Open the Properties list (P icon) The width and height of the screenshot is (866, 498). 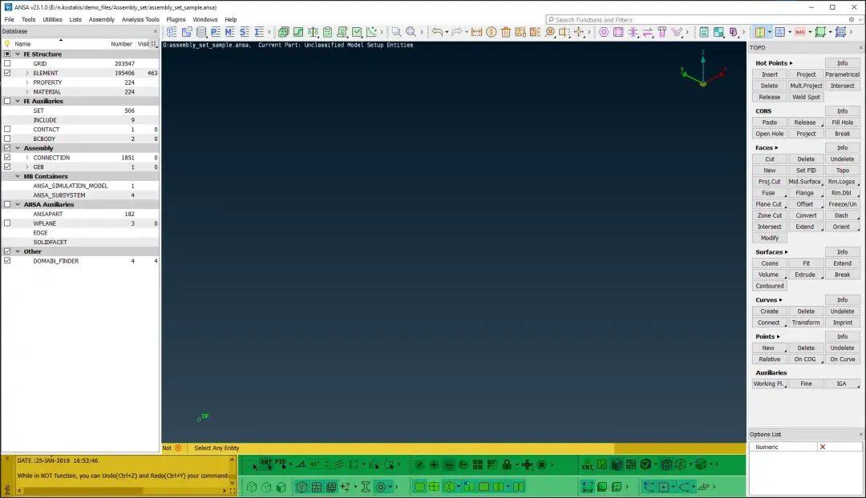216,32
